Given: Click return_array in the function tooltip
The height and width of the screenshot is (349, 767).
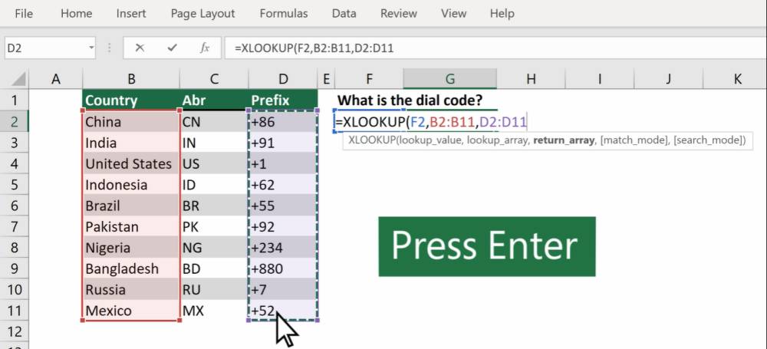Looking at the screenshot, I should (564, 140).
